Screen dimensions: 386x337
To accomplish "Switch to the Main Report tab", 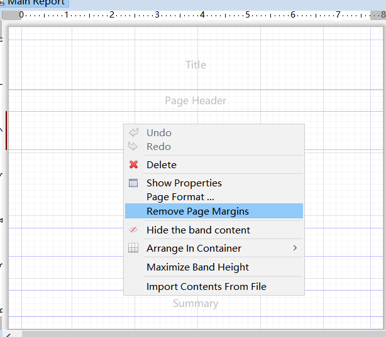I will pos(35,3).
